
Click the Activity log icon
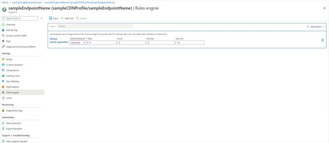[x=3, y=30]
